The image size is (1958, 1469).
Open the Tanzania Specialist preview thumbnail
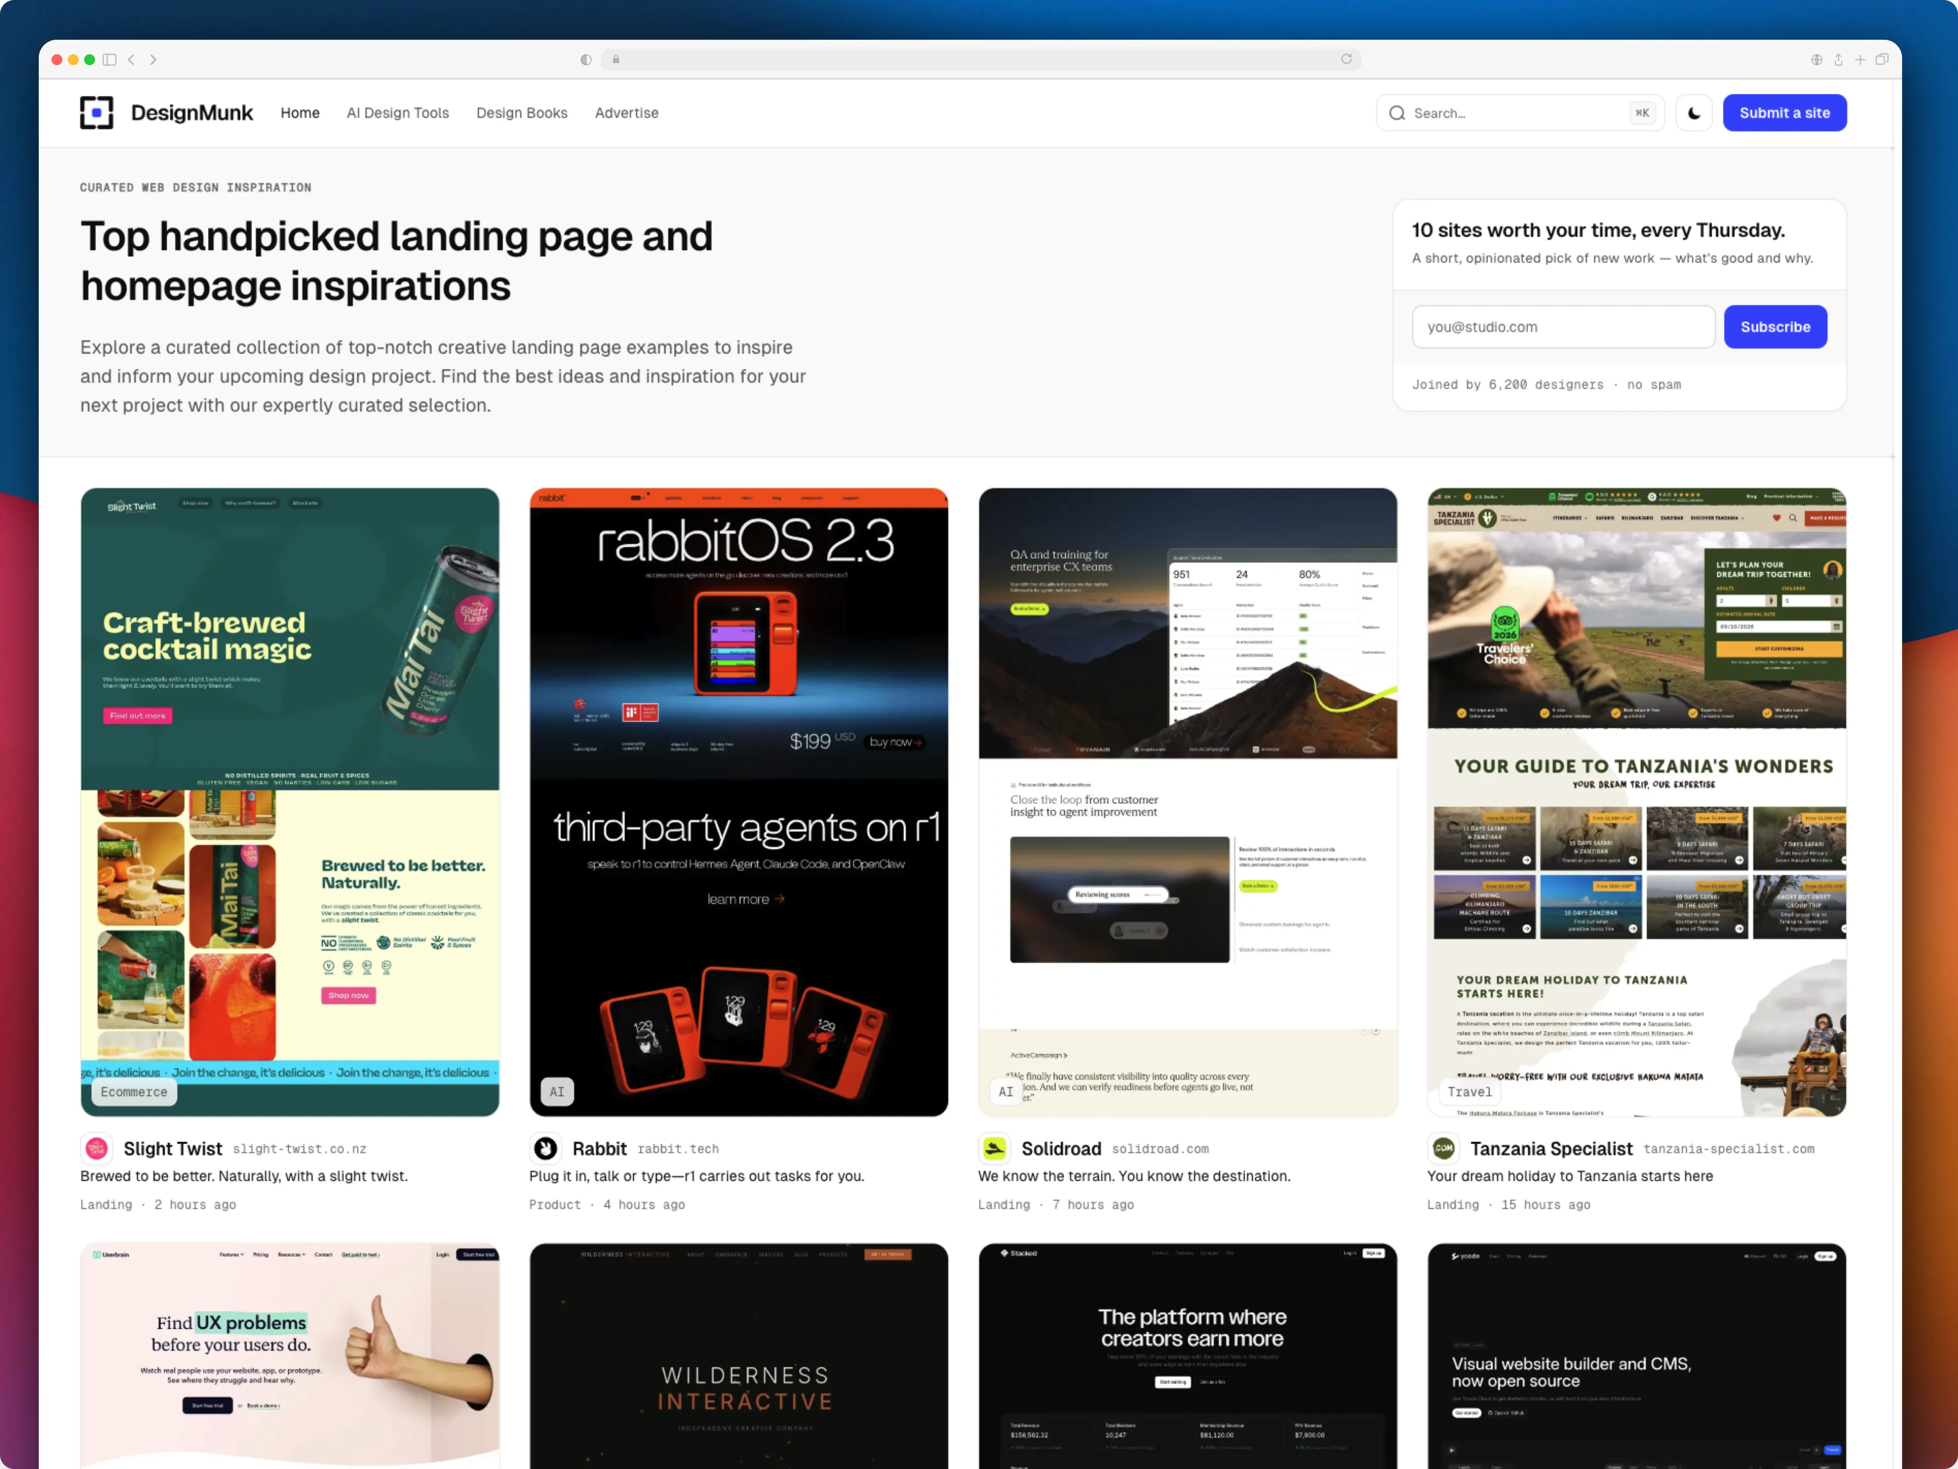coord(1637,801)
